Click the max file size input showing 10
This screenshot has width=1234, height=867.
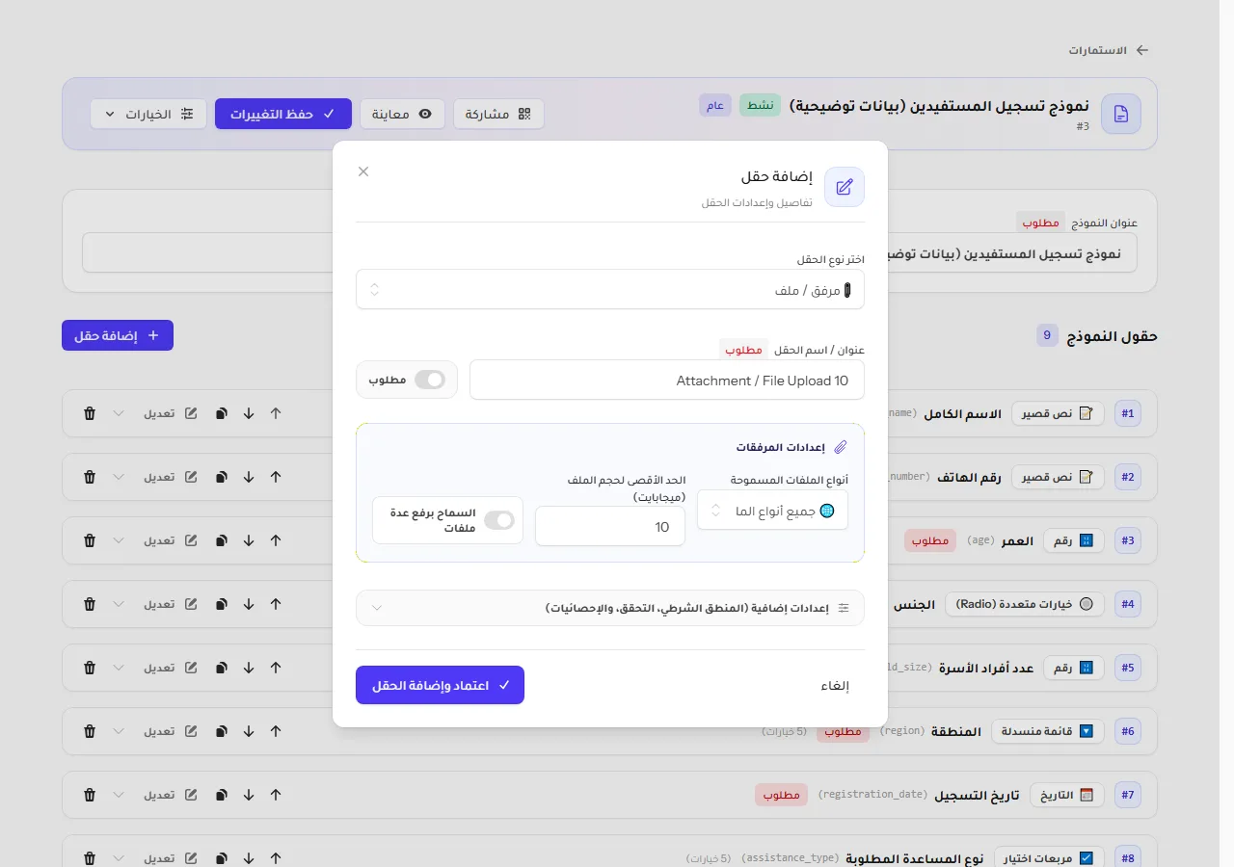pos(610,526)
